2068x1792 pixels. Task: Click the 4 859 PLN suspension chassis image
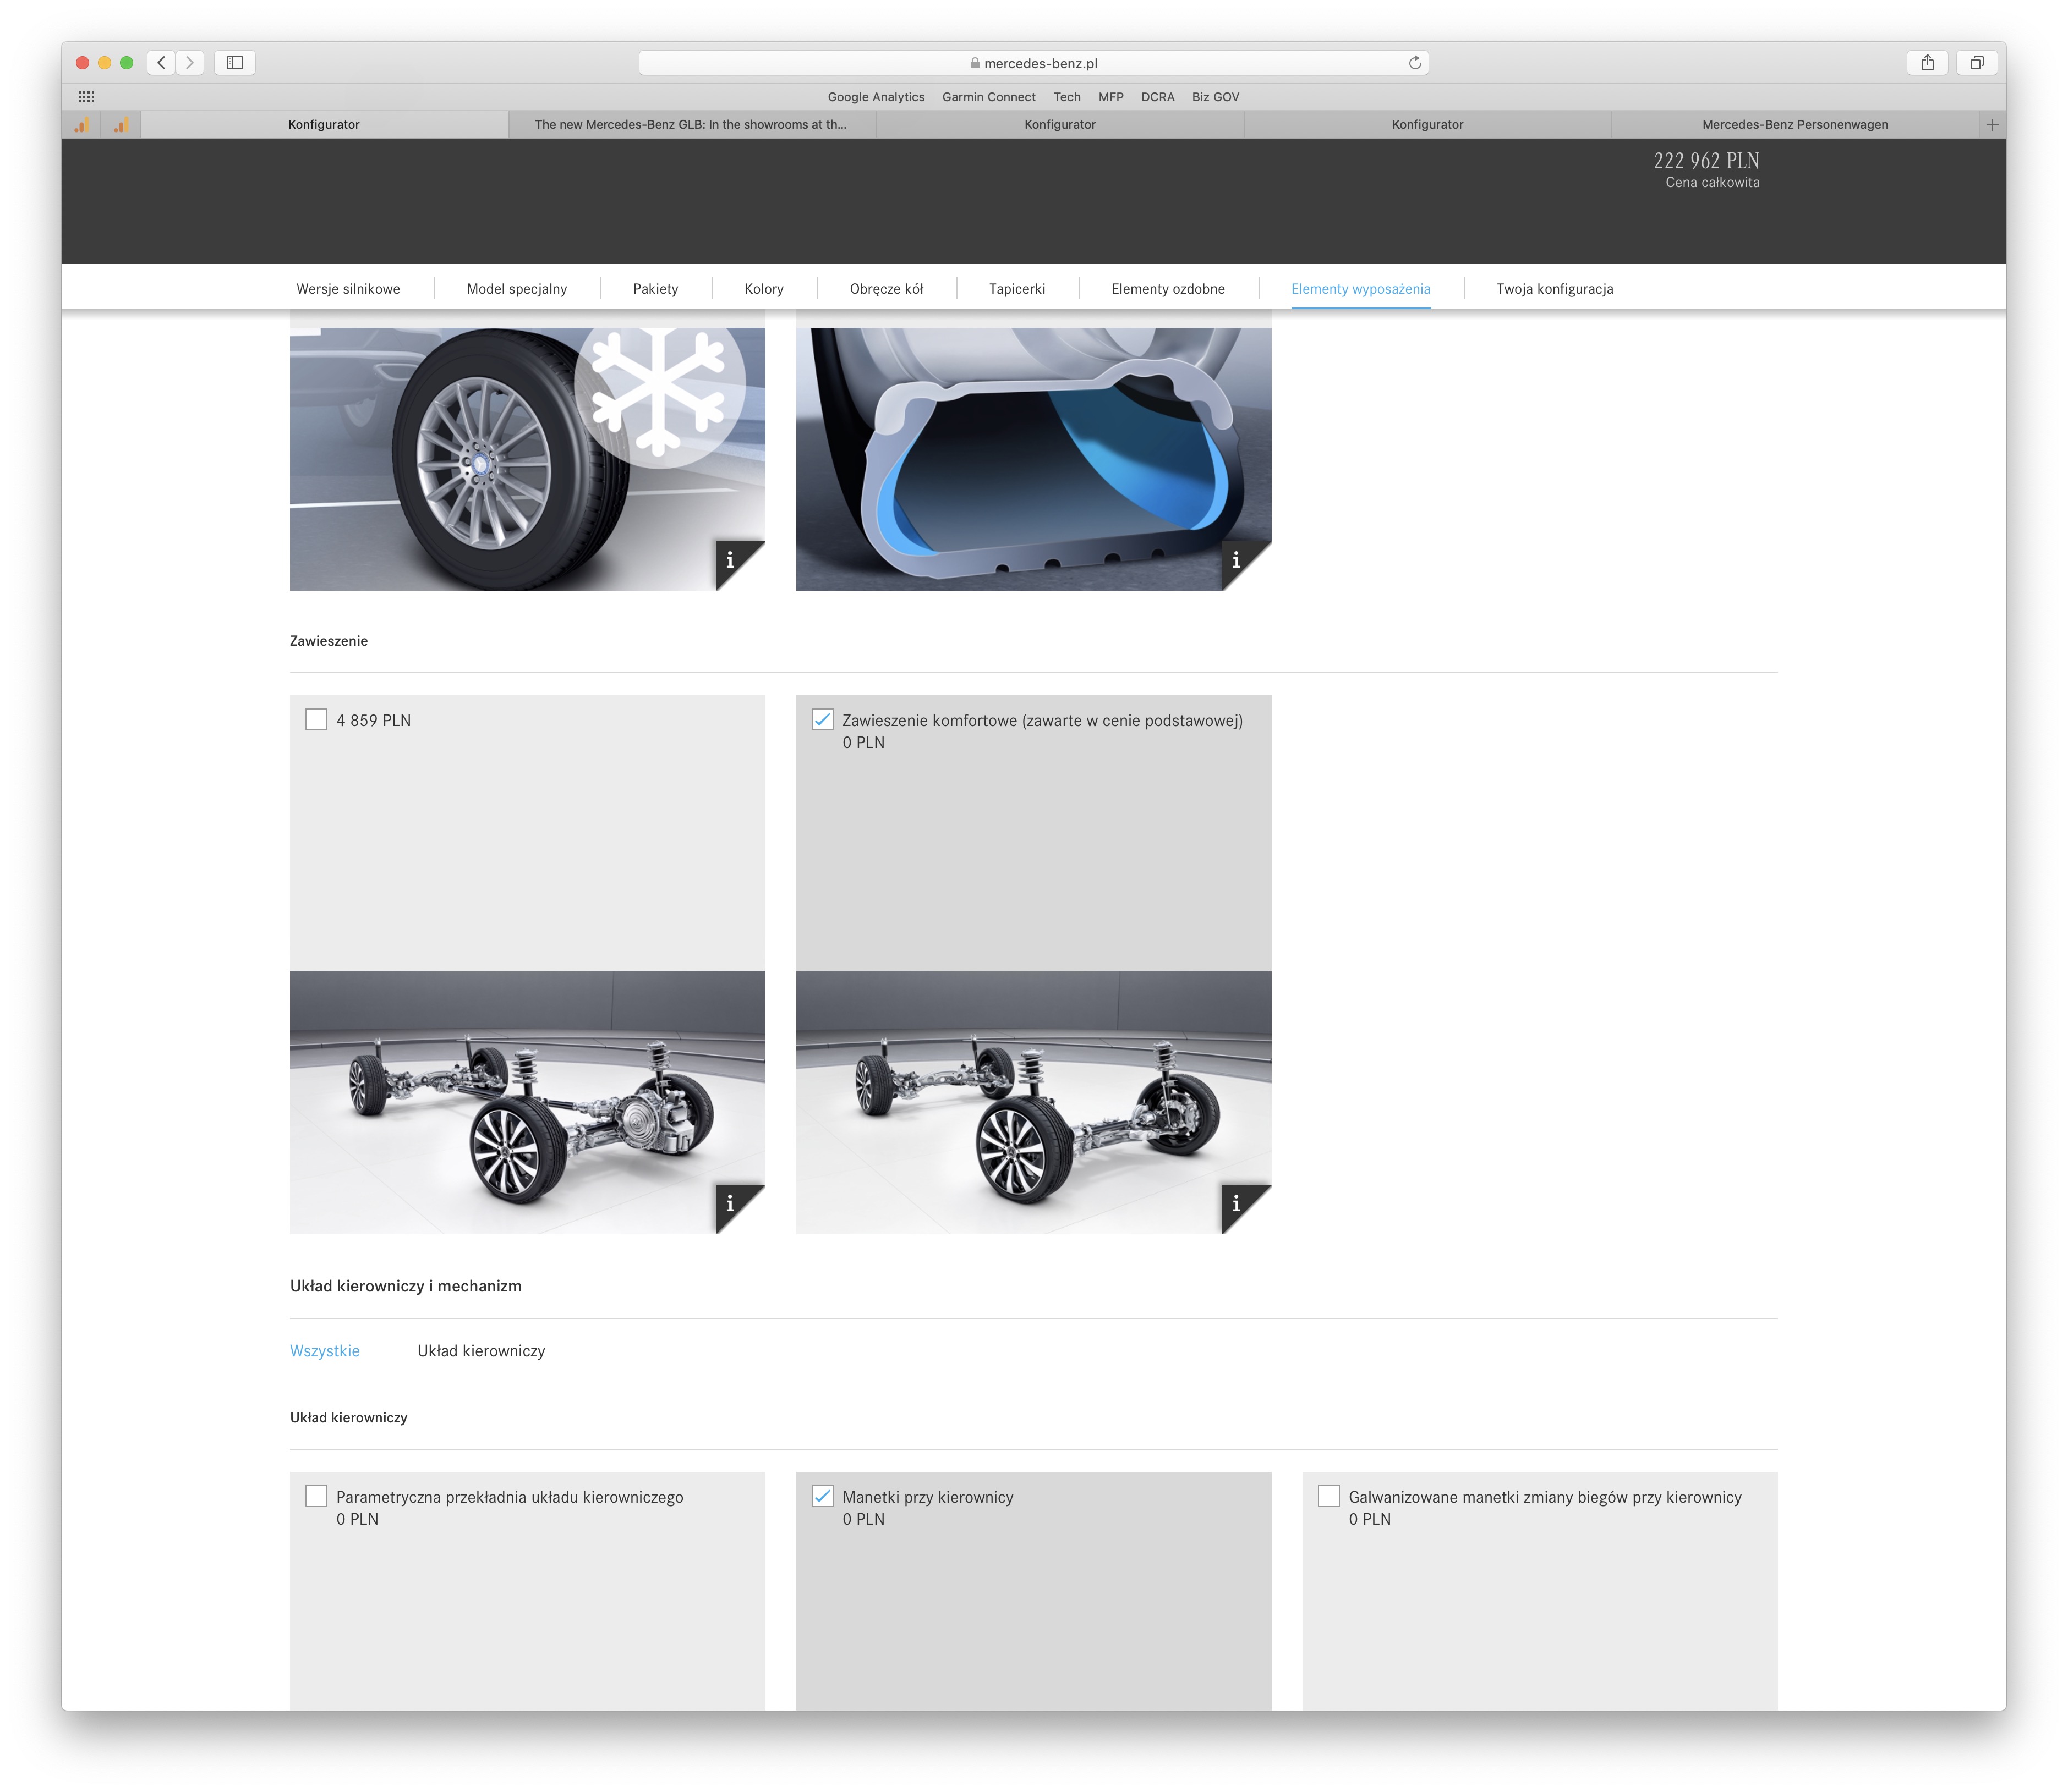tap(527, 1102)
